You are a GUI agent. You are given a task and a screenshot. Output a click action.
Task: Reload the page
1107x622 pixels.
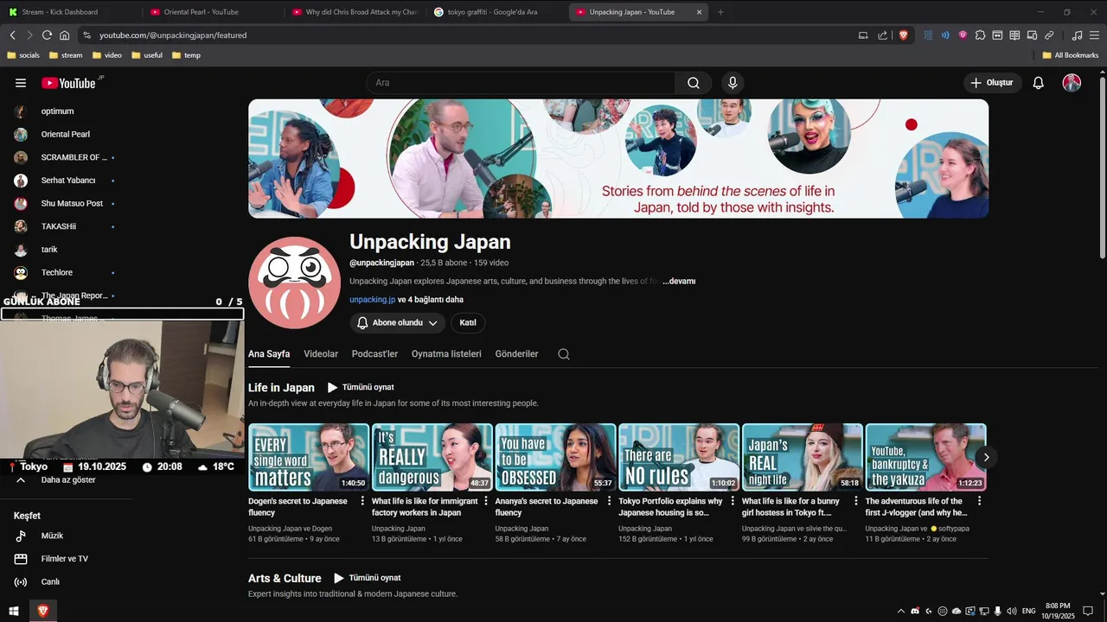coord(47,35)
